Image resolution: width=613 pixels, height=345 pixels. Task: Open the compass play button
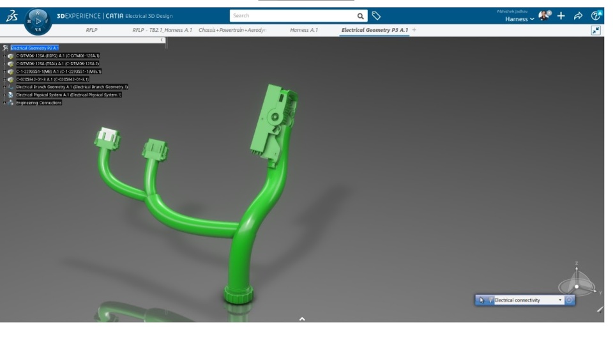[38, 21]
